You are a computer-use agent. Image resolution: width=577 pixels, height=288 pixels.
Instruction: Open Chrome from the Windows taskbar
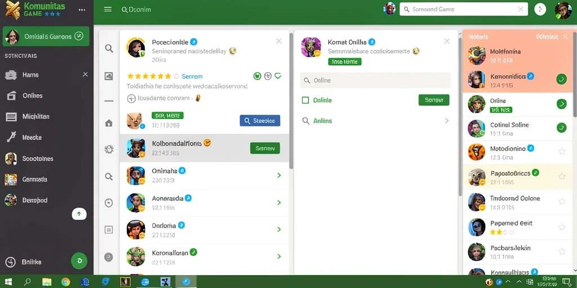pos(65,282)
